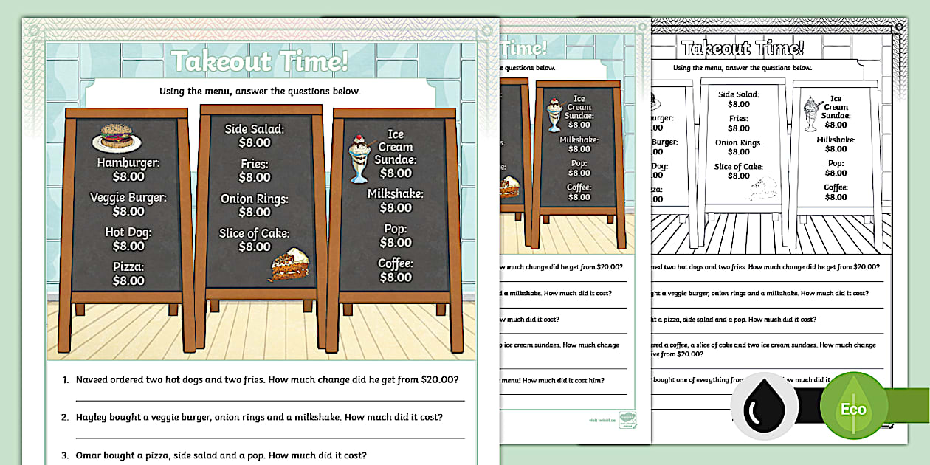The height and width of the screenshot is (465, 930).
Task: Click the ice cream sundae illustration on the color menu
Action: pyautogui.click(x=359, y=158)
